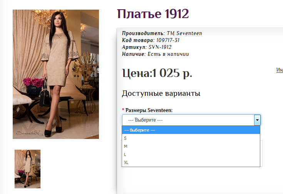283x194 pixels.
Task: Click the partially visible 'Ин' link
Action: click(x=280, y=70)
